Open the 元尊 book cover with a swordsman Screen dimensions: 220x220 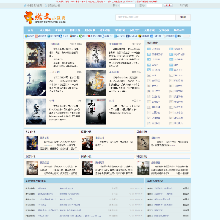[95, 112]
